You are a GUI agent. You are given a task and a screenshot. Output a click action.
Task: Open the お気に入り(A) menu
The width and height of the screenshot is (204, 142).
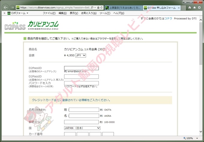[89, 13]
